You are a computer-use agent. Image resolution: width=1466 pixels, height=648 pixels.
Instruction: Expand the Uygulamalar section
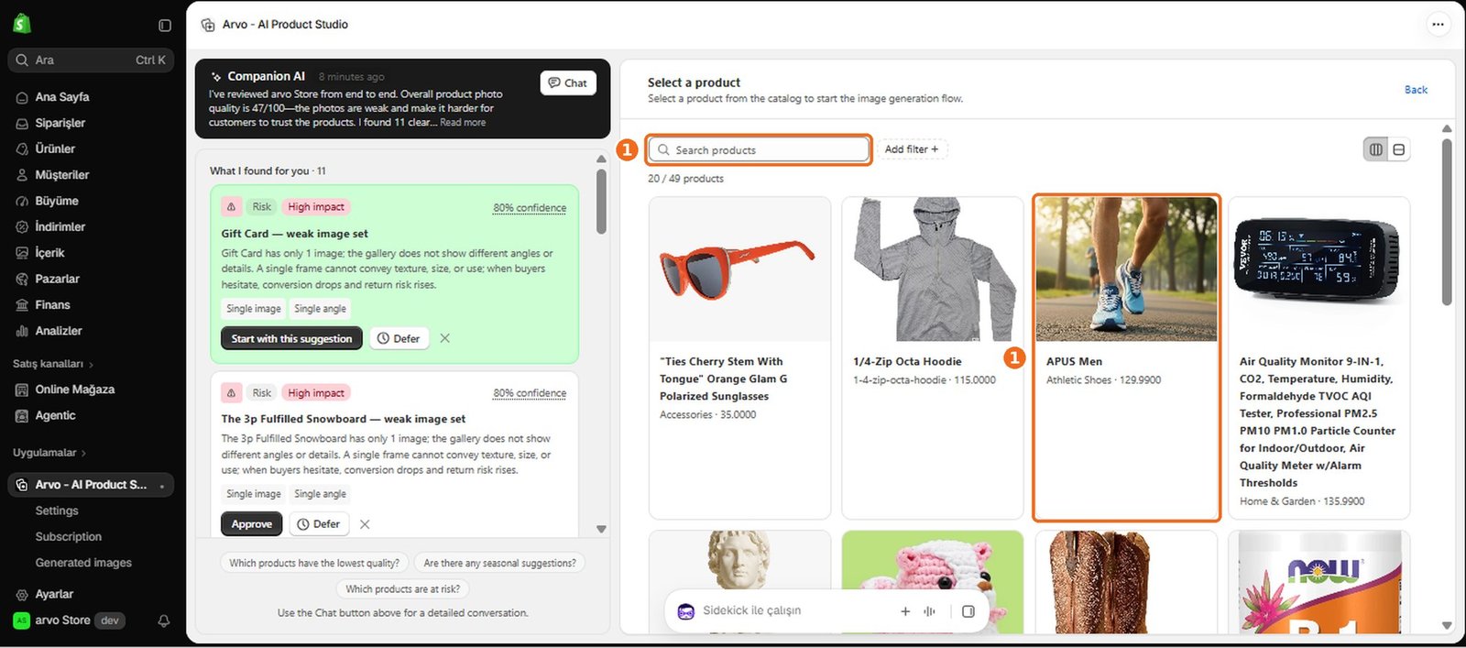pyautogui.click(x=49, y=453)
